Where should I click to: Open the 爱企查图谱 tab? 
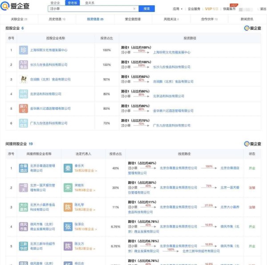(133, 19)
